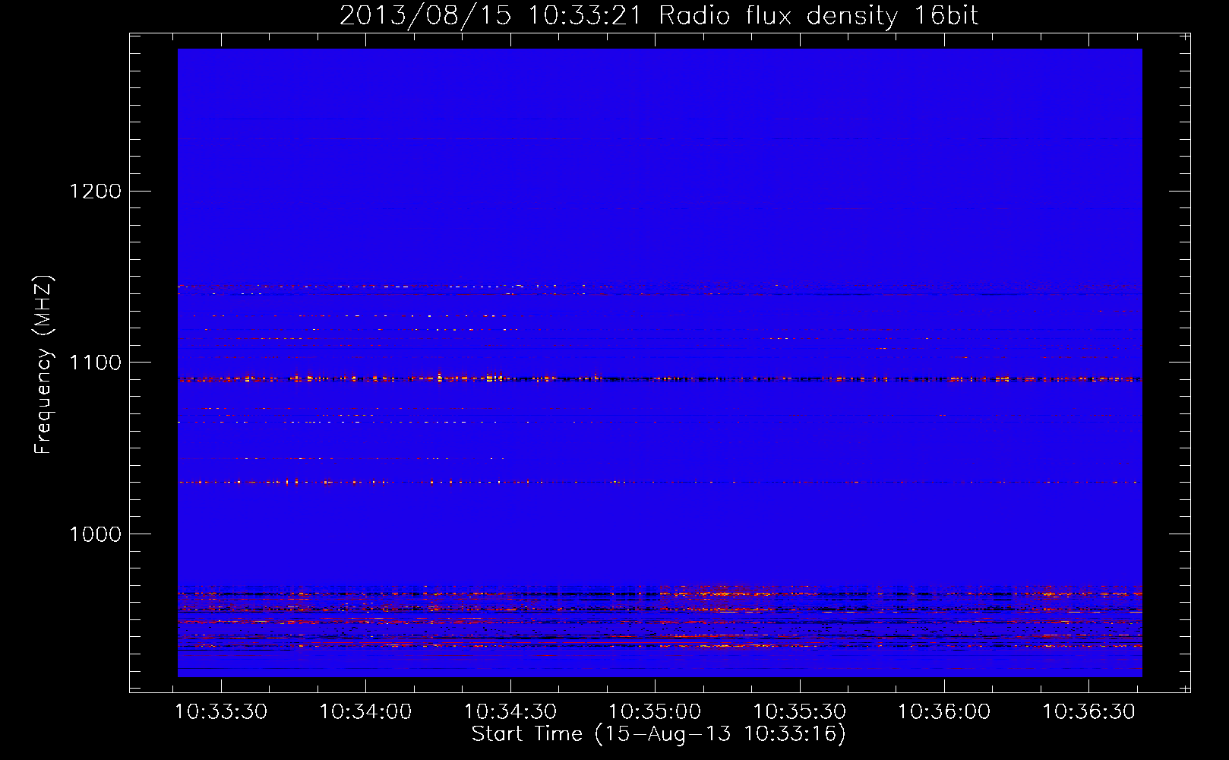Select the 1200 frequency axis label
This screenshot has height=760, width=1229.
(x=95, y=191)
